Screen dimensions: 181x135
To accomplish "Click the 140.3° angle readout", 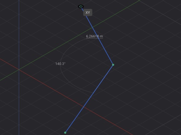I will 60,64.
